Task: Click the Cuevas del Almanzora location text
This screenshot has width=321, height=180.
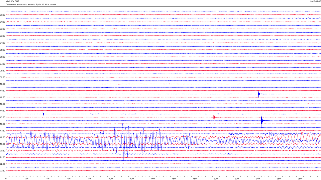Action: click(31, 4)
